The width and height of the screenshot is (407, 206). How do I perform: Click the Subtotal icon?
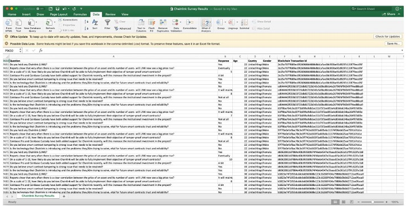click(x=244, y=22)
